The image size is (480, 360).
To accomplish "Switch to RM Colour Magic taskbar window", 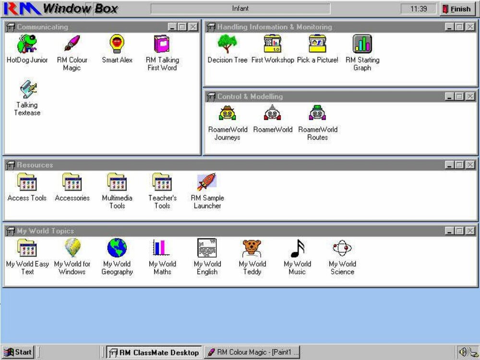I will [x=252, y=352].
